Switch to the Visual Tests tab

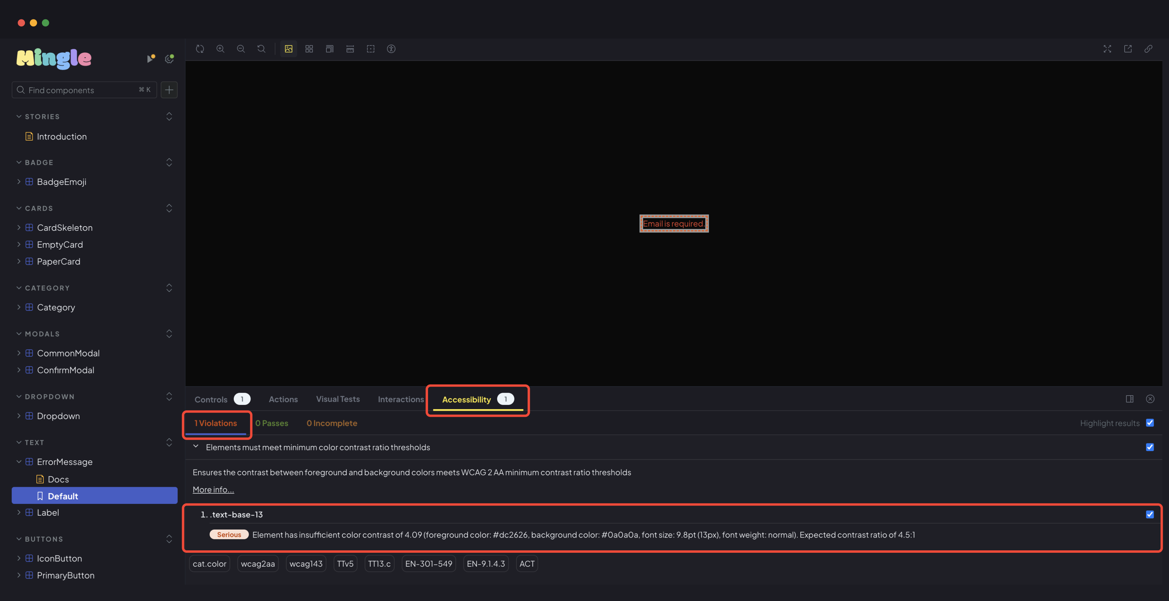tap(338, 399)
